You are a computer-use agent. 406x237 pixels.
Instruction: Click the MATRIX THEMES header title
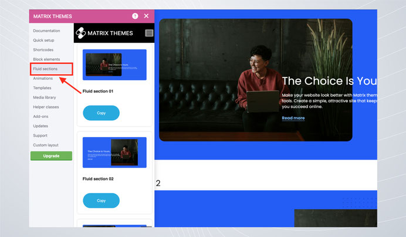point(53,16)
